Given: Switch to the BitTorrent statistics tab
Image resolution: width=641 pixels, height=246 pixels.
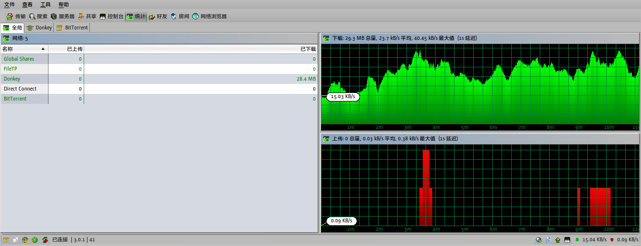Looking at the screenshot, I should point(72,27).
